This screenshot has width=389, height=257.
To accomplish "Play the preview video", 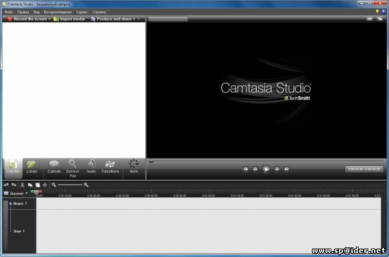I will pyautogui.click(x=266, y=169).
